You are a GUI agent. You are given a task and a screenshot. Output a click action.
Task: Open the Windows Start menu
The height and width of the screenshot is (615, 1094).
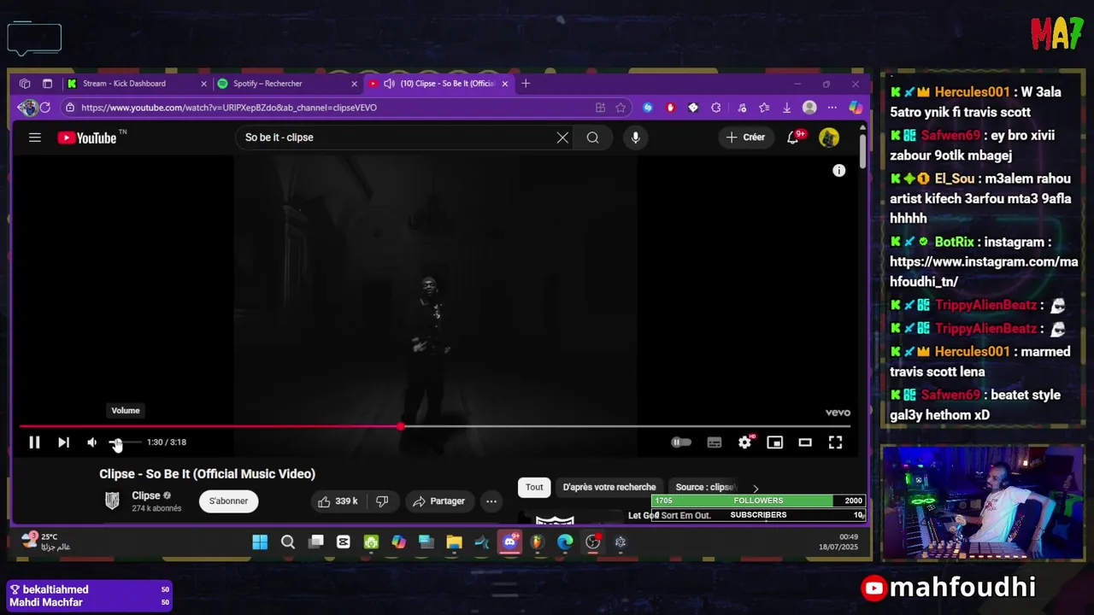point(260,542)
